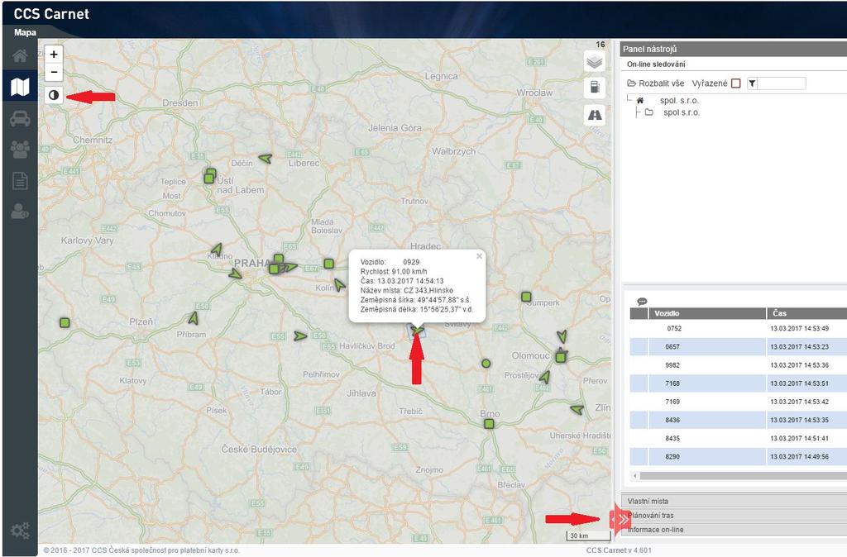847x557 pixels.
Task: Click the vehicle arrow marker near Kolín
Action: point(339,284)
